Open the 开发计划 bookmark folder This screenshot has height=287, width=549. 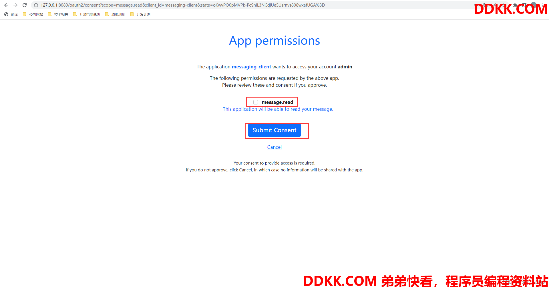coord(140,14)
